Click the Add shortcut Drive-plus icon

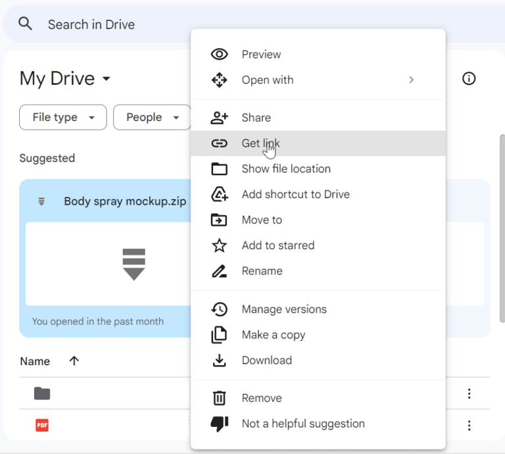pyautogui.click(x=220, y=194)
